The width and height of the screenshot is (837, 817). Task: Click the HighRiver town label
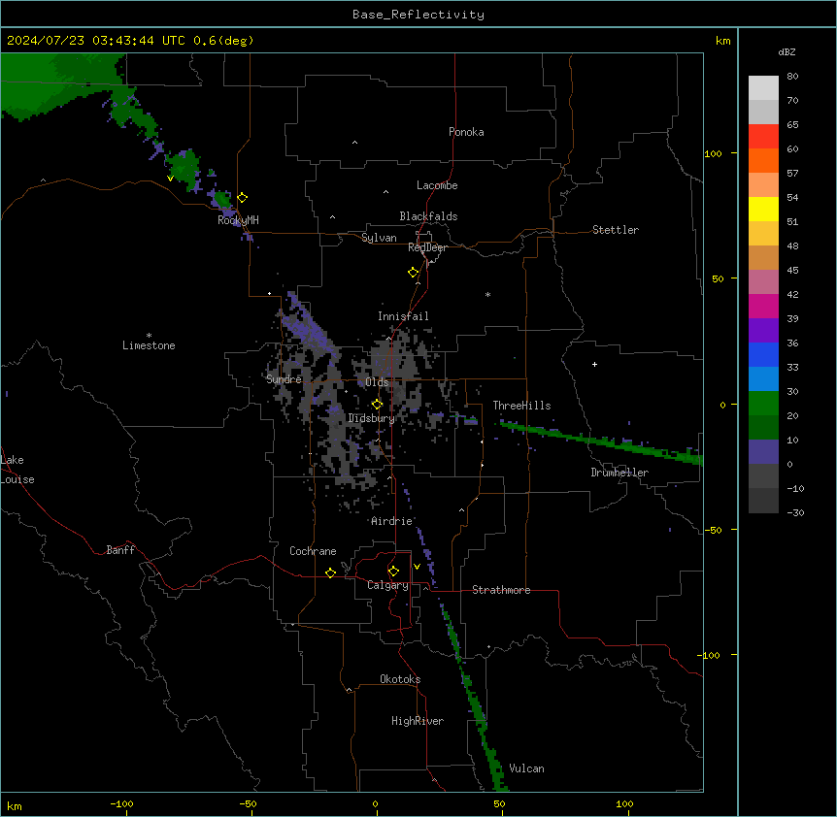[x=418, y=721]
